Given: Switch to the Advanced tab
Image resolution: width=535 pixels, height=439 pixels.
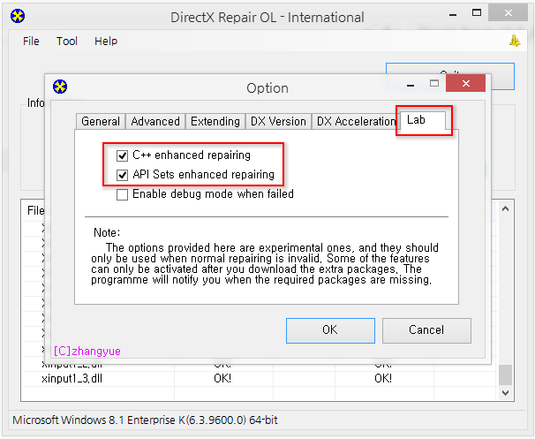Looking at the screenshot, I should 155,122.
